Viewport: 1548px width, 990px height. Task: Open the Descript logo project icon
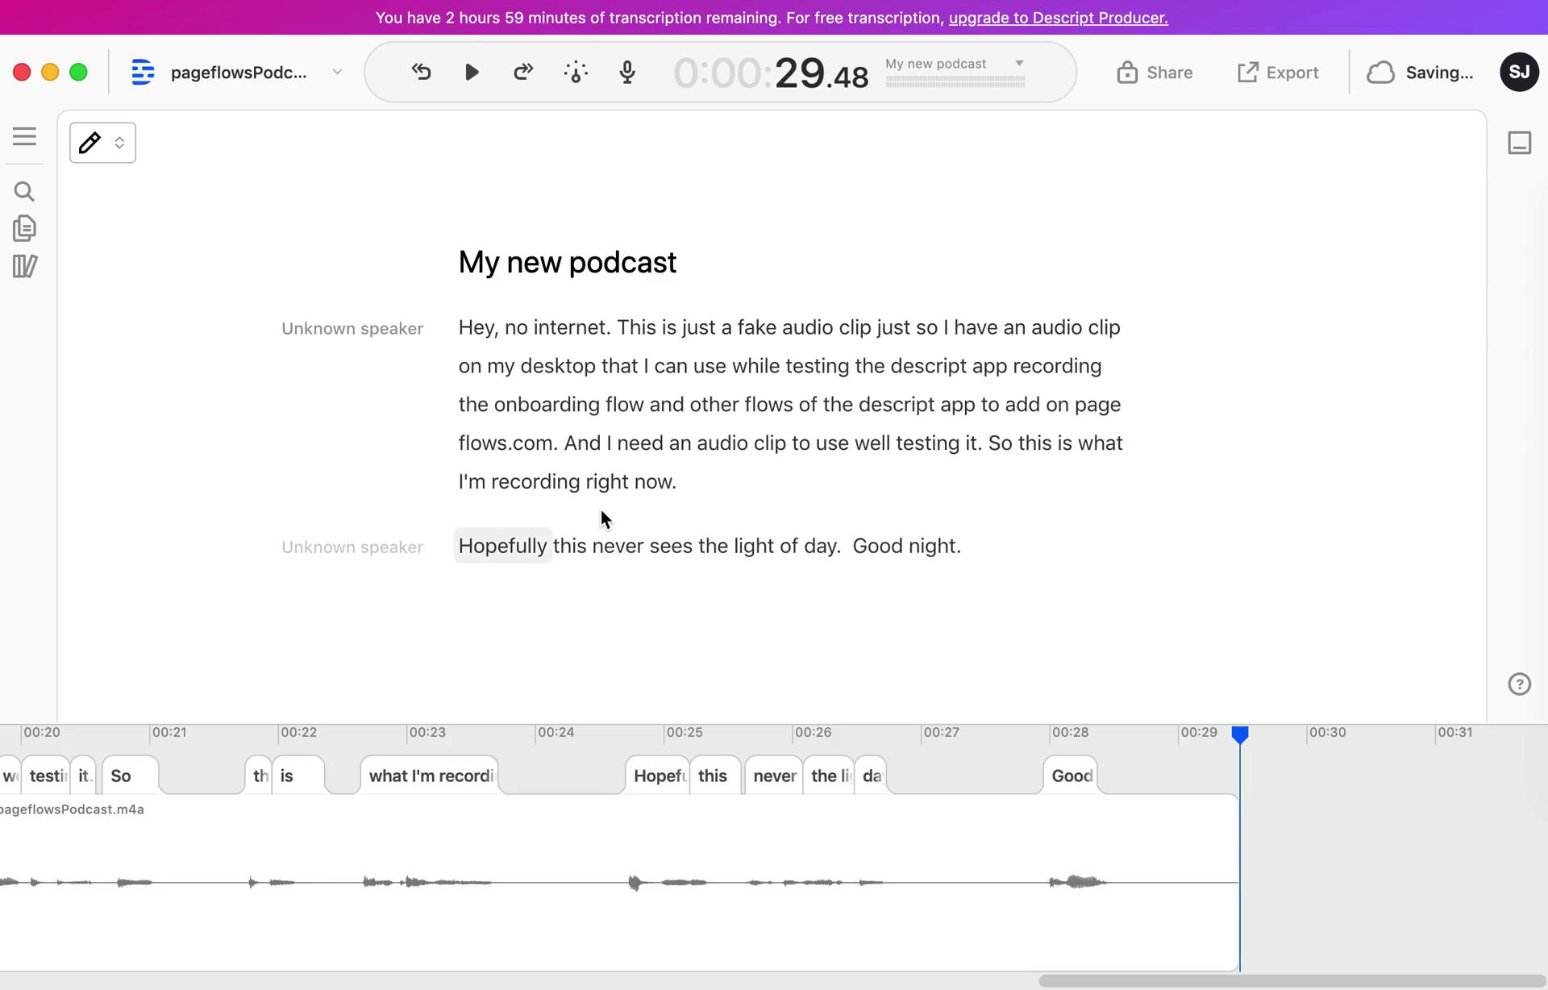(x=143, y=73)
